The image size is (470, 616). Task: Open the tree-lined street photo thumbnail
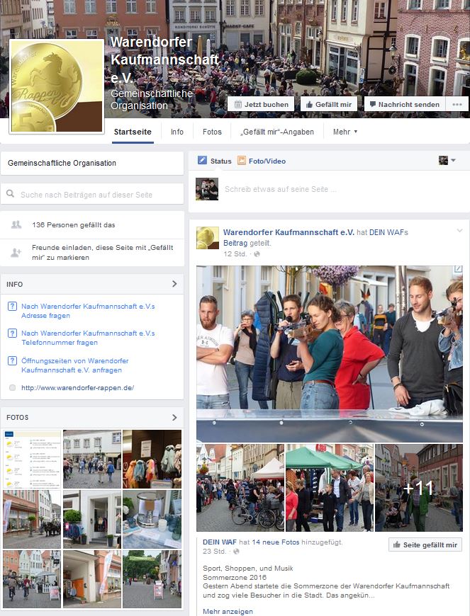pos(152,579)
